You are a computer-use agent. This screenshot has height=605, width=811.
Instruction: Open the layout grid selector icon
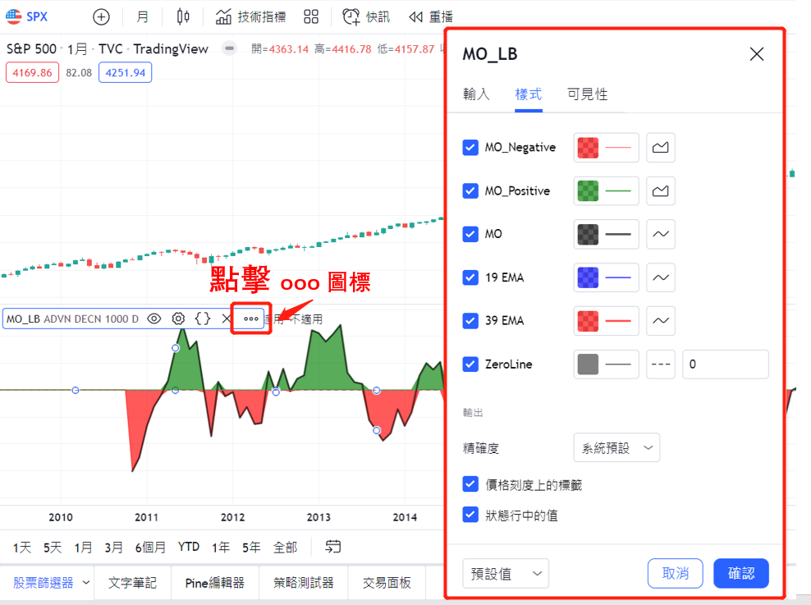point(311,17)
